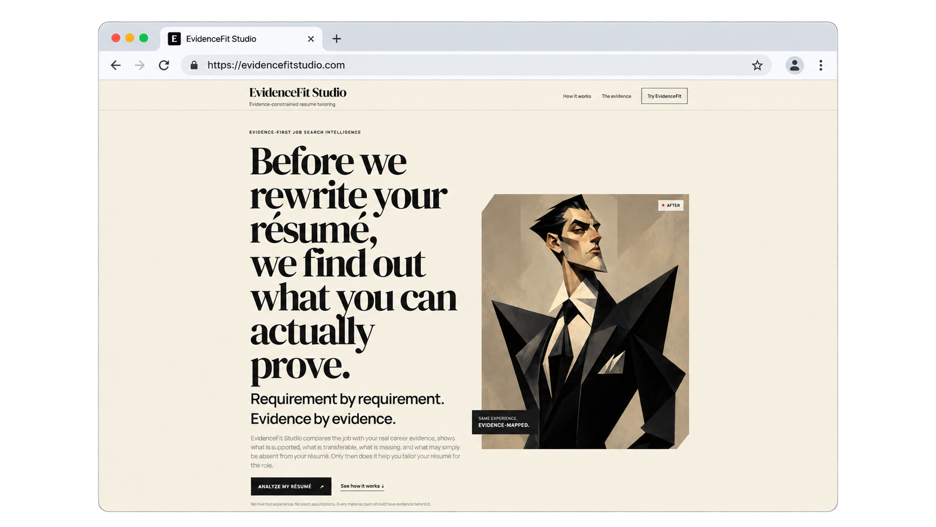The height and width of the screenshot is (527, 936).
Task: Open The evidence nav link
Action: (616, 96)
